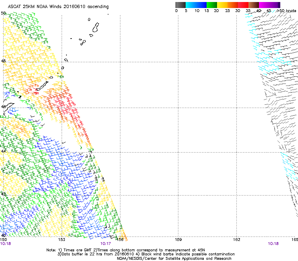The image size is (298, 261).
Task: Click the longitude label '159'
Action: 178,240
